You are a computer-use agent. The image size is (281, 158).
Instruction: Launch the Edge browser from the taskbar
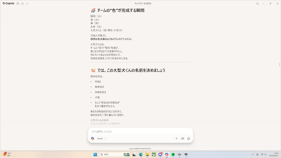140,155
